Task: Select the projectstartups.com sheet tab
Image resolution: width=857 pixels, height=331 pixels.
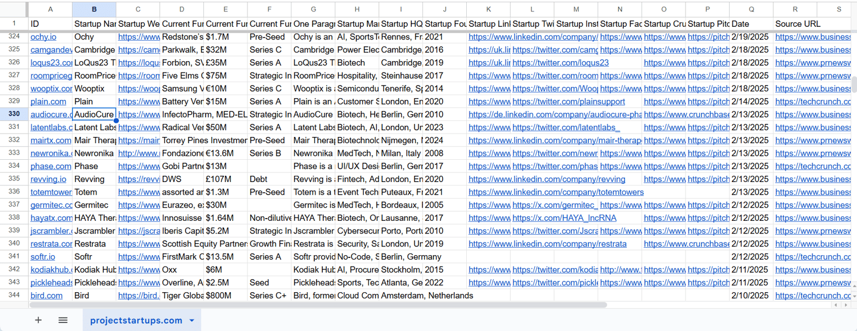Action: coord(142,320)
